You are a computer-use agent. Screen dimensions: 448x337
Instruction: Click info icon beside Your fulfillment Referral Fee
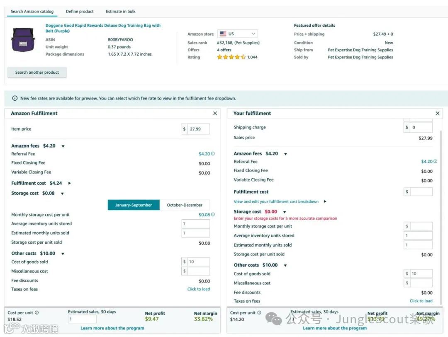pyautogui.click(x=435, y=161)
